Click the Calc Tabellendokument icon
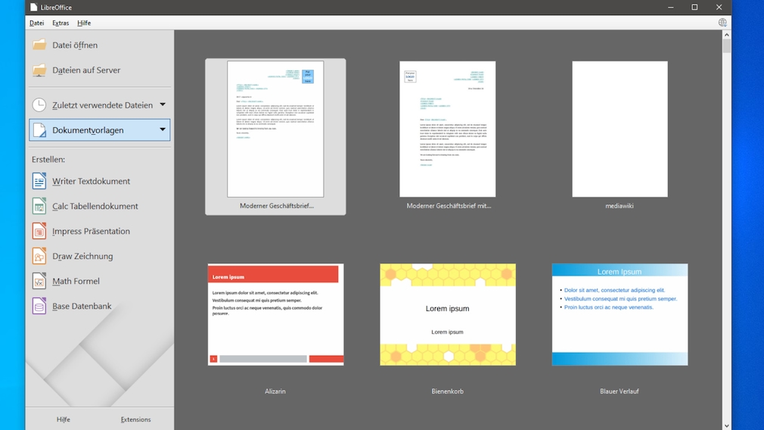This screenshot has height=430, width=764. click(39, 206)
